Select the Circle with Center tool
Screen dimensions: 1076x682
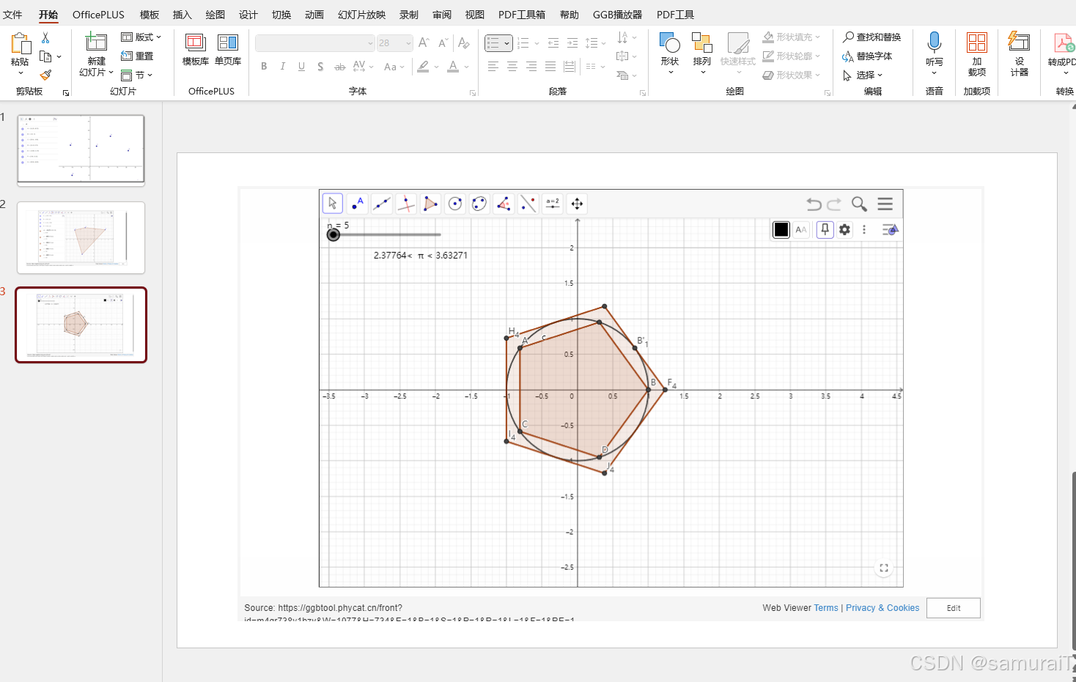(455, 204)
